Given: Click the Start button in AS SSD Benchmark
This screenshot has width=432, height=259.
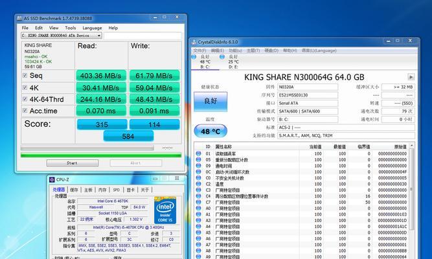Looking at the screenshot, I should coord(73,163).
